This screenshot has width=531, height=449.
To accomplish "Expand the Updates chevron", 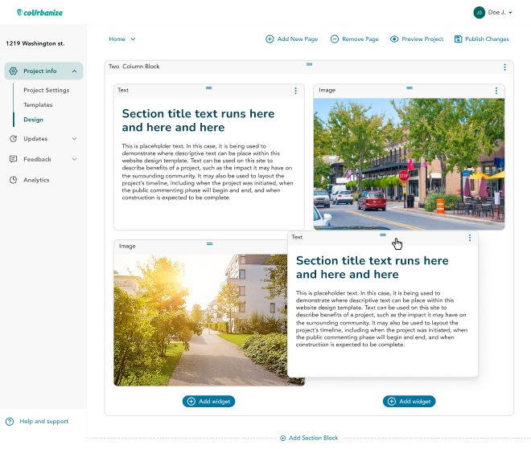I will [75, 139].
